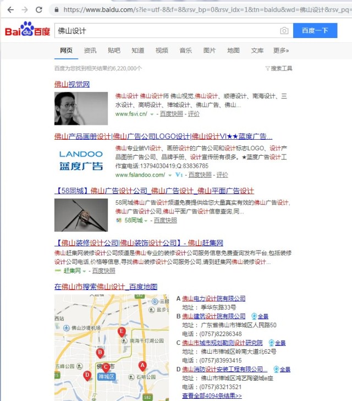This screenshot has height=401, width=352.
Task: Expand dropdown arrow next to www.fslandoo.com
Action: tap(170, 175)
